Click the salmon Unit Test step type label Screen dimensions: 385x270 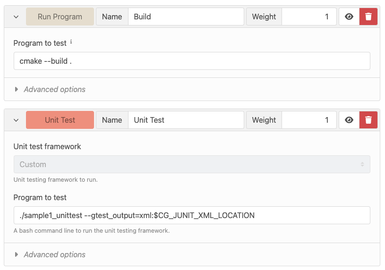point(60,120)
